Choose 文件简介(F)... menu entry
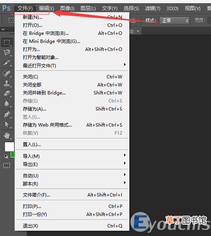Image resolution: width=211 pixels, height=236 pixels. pos(72,195)
